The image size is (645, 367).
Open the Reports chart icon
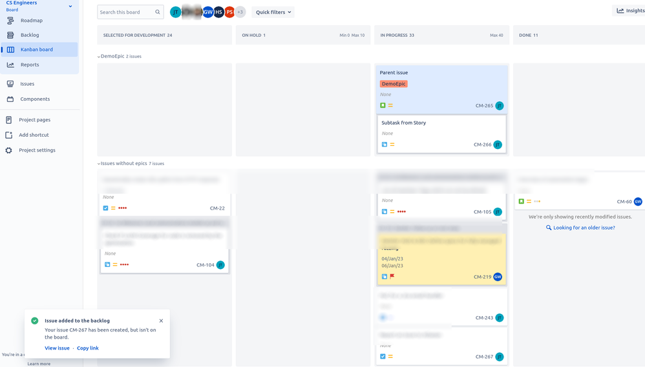point(10,64)
